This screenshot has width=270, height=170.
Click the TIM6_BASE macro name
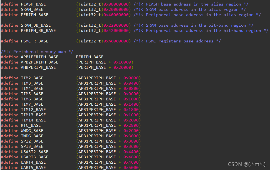pos(32,99)
